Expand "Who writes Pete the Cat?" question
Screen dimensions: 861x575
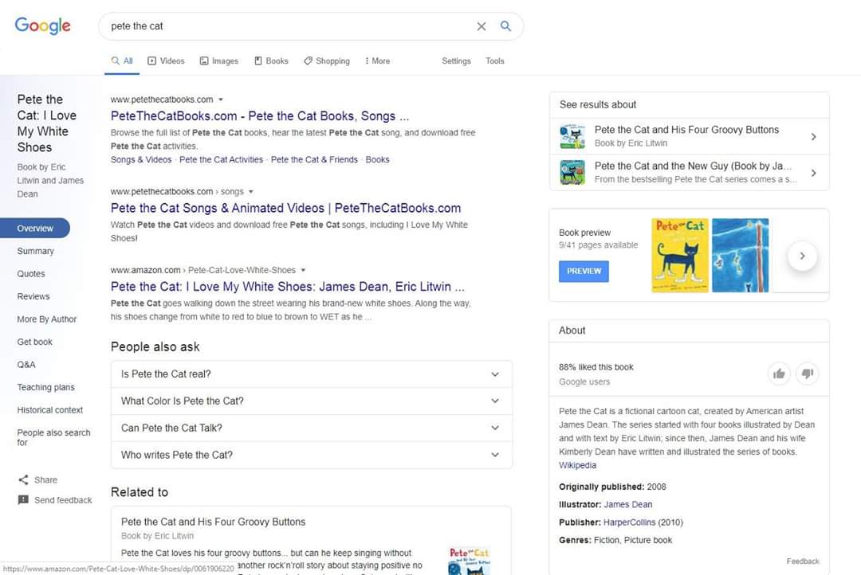tap(494, 456)
